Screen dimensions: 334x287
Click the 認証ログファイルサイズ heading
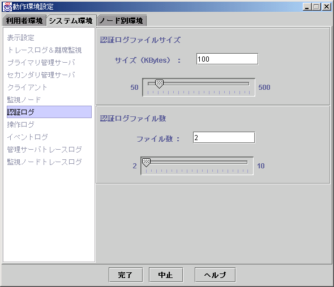click(x=140, y=40)
